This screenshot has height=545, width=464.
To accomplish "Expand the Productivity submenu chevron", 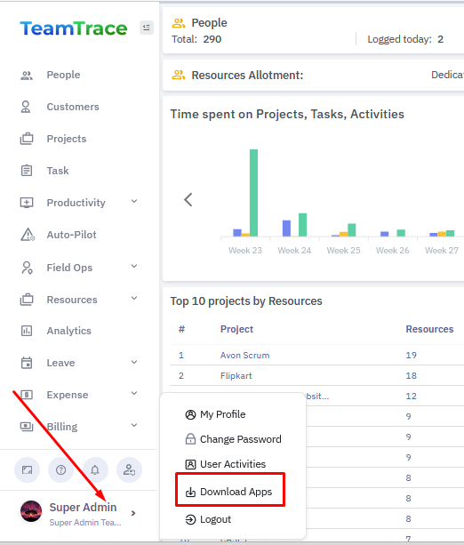I will coord(134,202).
